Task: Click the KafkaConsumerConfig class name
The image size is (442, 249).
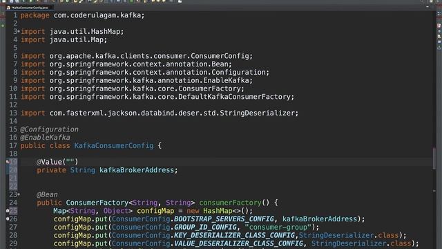Action: pos(114,146)
